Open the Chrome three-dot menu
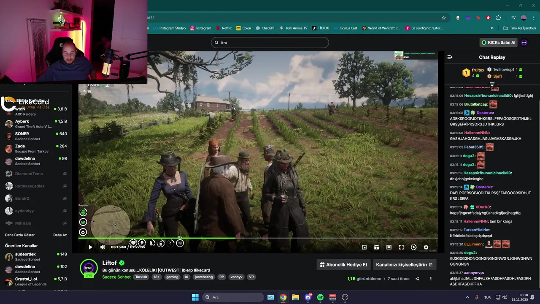The height and width of the screenshot is (304, 540). [x=533, y=18]
